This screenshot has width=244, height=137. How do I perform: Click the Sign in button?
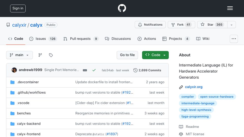[x=18, y=8]
